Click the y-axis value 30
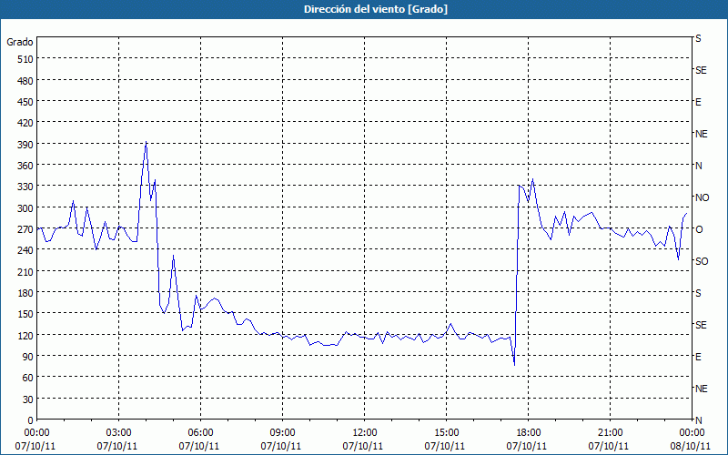Image resolution: width=728 pixels, height=455 pixels. point(28,399)
